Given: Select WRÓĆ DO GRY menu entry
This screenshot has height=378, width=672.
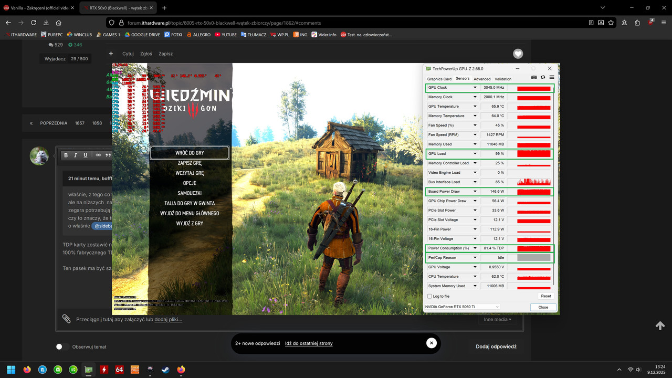Looking at the screenshot, I should [190, 153].
